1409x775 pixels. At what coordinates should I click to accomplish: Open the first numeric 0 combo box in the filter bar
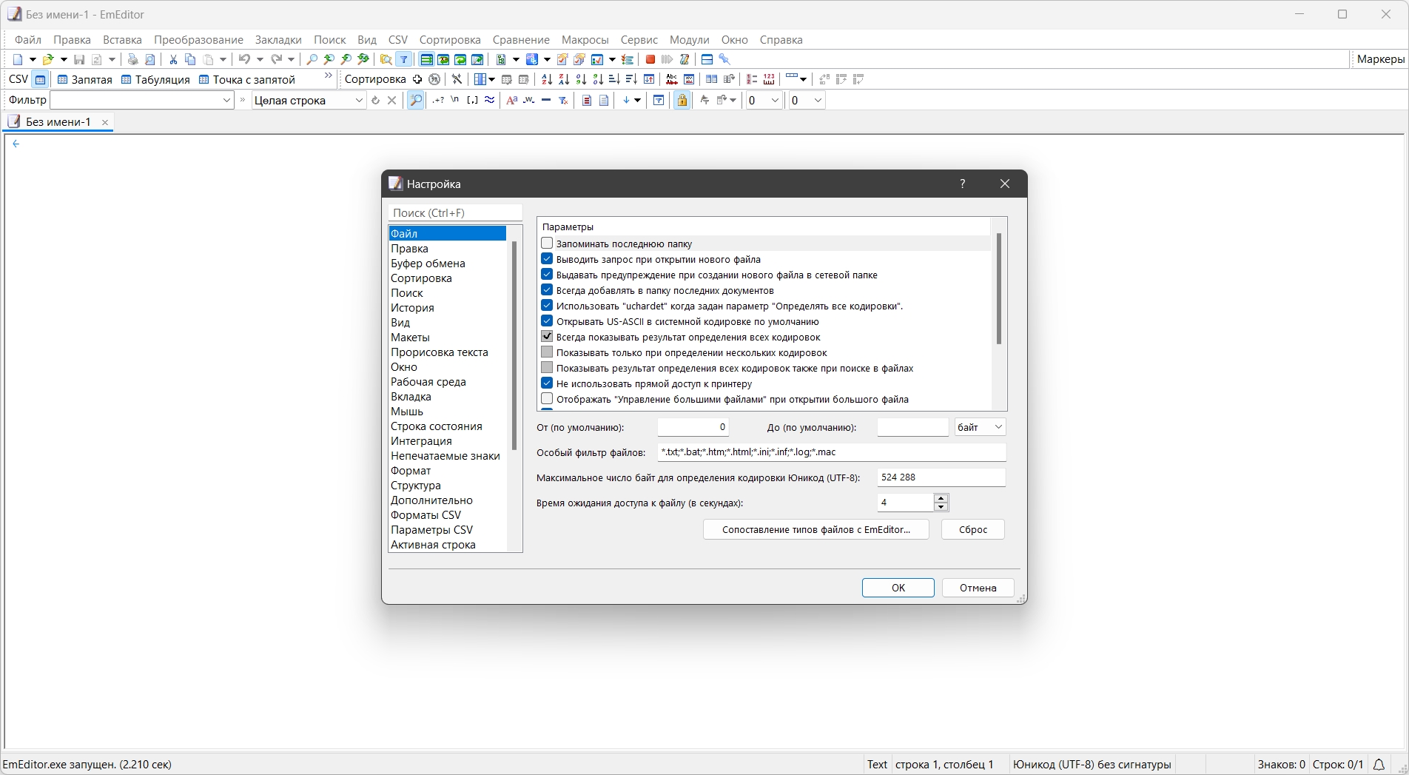(775, 100)
